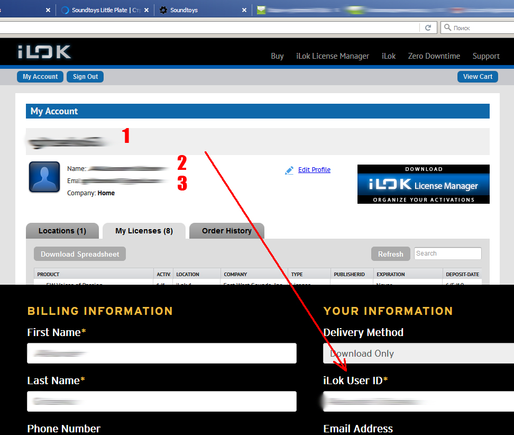
Task: Sort by DEPOSIT-DATE column header
Action: point(462,274)
